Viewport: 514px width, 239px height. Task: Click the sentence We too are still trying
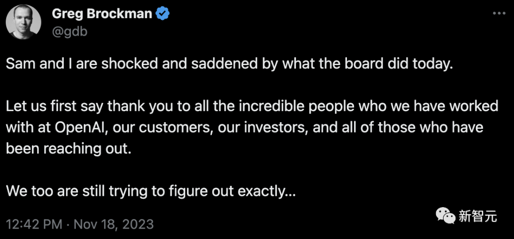click(151, 191)
